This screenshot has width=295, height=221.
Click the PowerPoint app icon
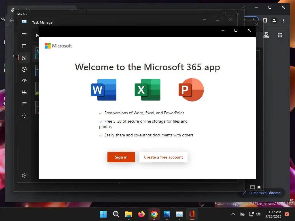pyautogui.click(x=191, y=90)
